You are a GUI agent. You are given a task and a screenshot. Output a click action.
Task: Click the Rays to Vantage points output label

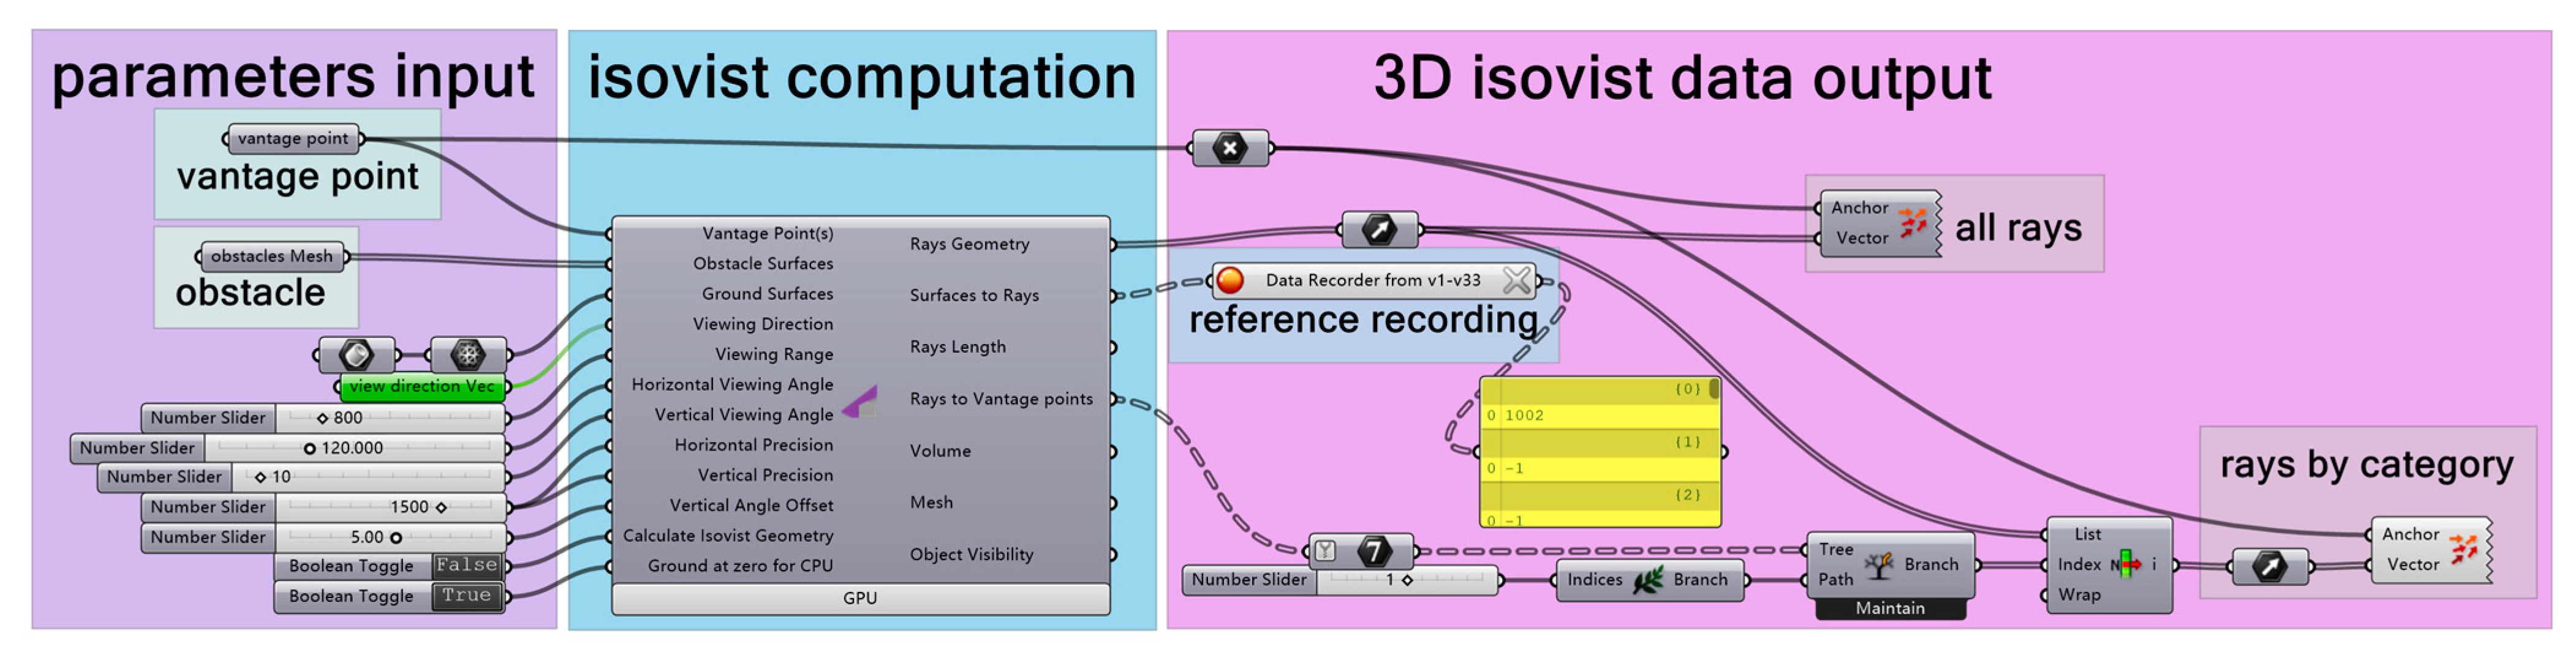tap(1001, 399)
